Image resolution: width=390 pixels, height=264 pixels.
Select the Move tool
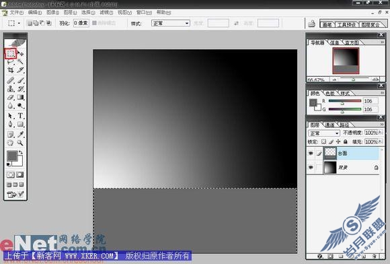click(20, 54)
